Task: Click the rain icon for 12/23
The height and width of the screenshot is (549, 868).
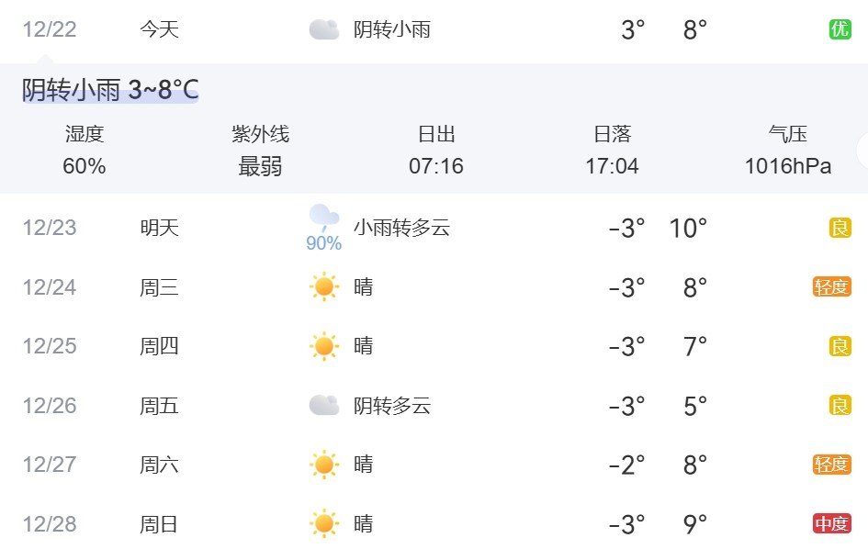Action: pyautogui.click(x=322, y=218)
